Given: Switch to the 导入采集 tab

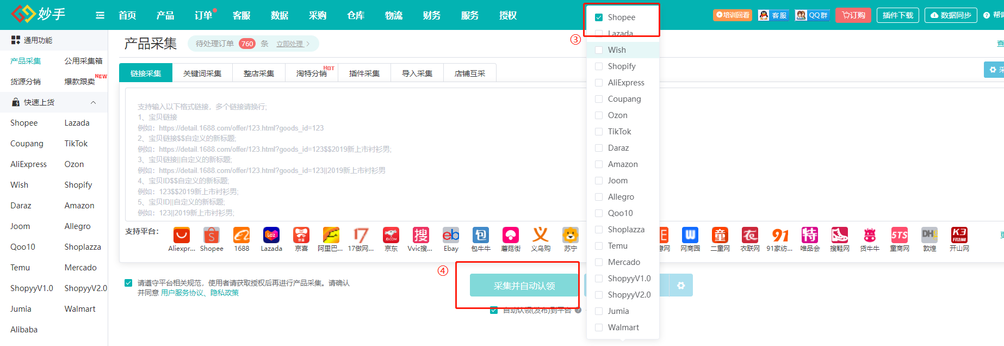Looking at the screenshot, I should click(x=417, y=73).
